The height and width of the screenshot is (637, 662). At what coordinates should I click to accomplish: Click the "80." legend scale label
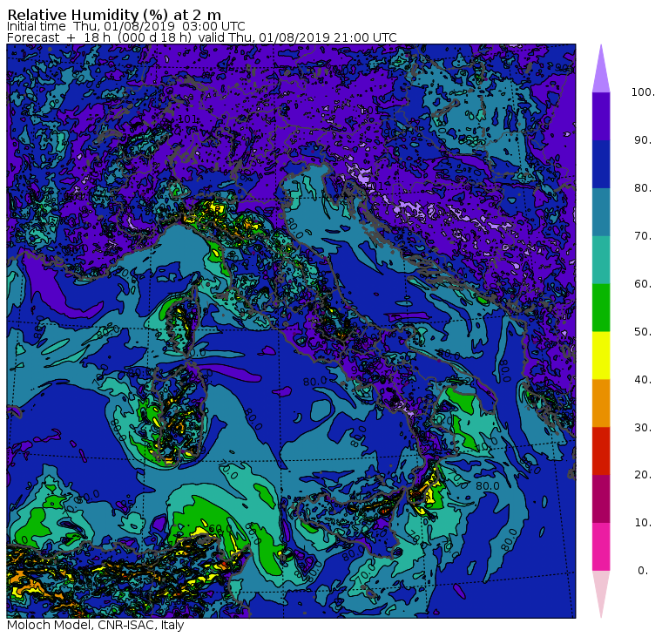(643, 188)
